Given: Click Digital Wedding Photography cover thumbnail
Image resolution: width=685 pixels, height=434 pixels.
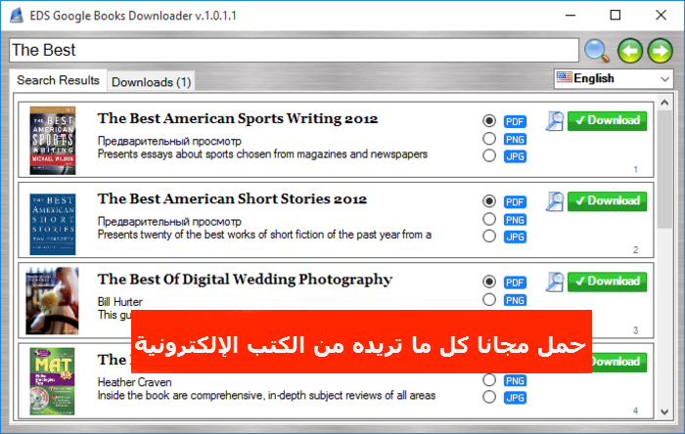Looking at the screenshot, I should (x=53, y=301).
